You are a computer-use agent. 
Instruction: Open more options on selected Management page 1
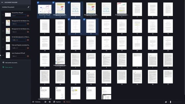tap(65, 17)
